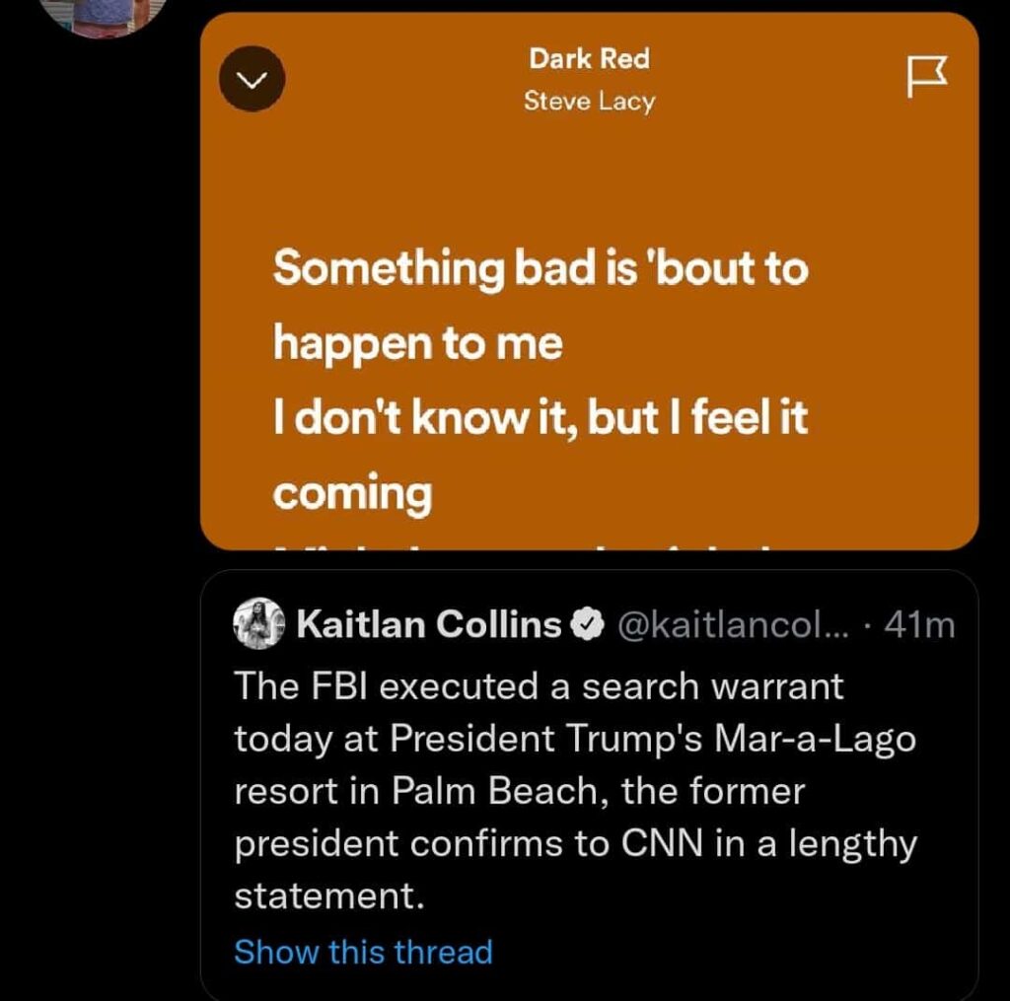Image resolution: width=1010 pixels, height=1001 pixels.
Task: Tap the "Dark Red" song title
Action: point(589,59)
